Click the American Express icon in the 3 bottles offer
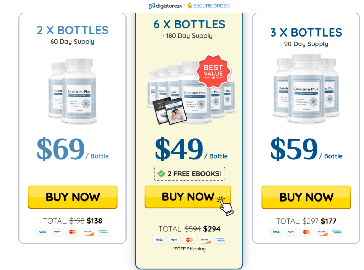The height and width of the screenshot is (270, 364). tap(337, 232)
